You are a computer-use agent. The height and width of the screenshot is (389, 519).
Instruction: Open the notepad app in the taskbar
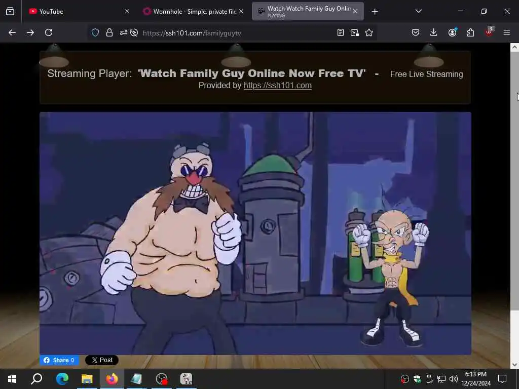pos(136,379)
